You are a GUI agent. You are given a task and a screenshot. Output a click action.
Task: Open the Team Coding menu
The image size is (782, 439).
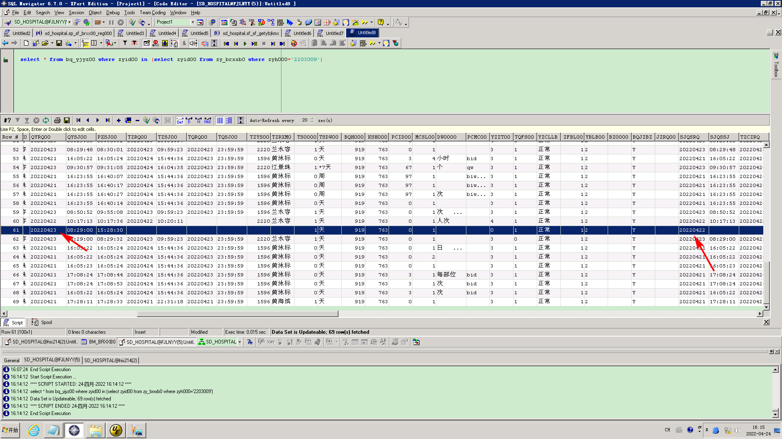(152, 13)
